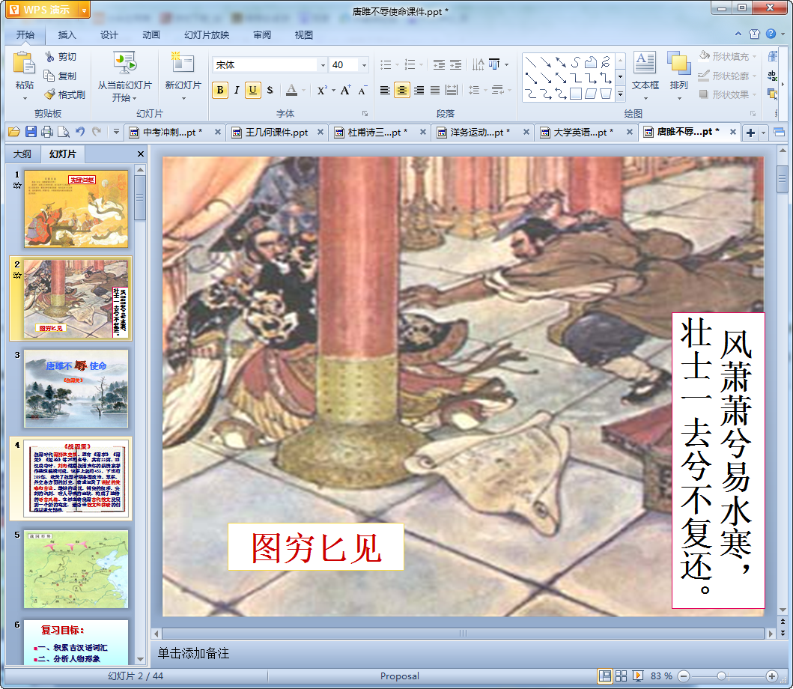This screenshot has height=689, width=793.
Task: Click the distributed alignment icon
Action: point(452,90)
